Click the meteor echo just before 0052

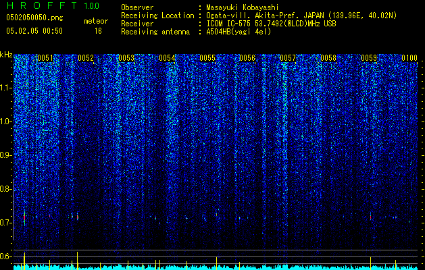78,217
